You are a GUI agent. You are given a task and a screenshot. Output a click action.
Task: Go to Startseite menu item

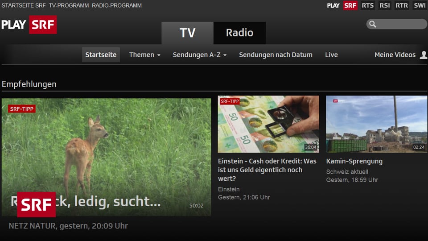coord(101,54)
